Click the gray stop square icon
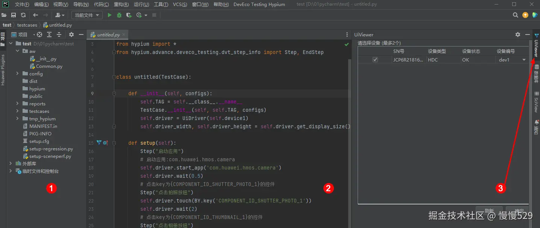This screenshot has width=540, height=228. 154,15
